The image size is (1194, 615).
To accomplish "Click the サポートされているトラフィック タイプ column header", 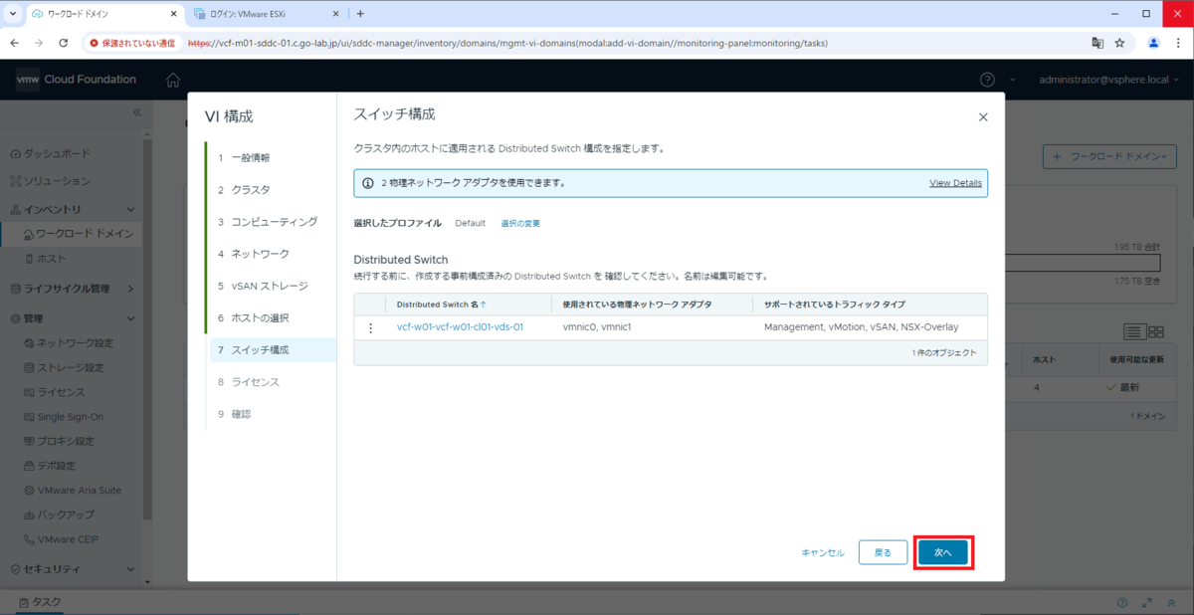I will tap(834, 304).
